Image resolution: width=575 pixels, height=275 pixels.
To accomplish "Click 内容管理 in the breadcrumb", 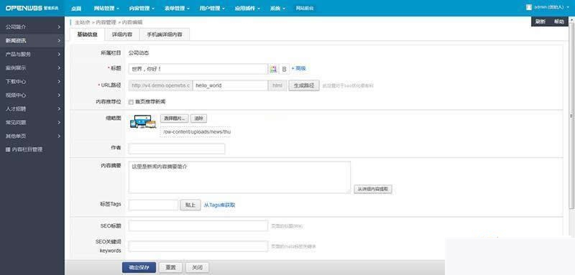I will [x=106, y=22].
